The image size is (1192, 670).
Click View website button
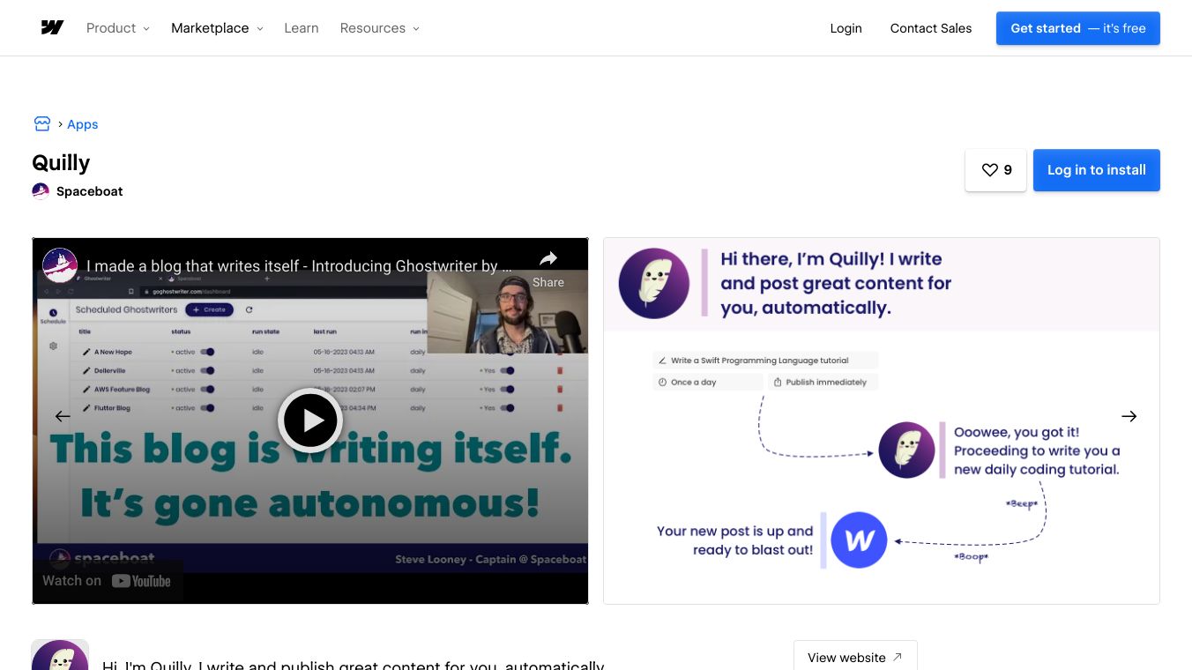pos(855,657)
